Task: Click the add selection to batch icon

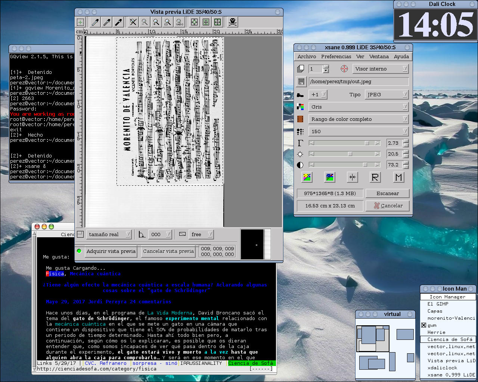Action: (80, 22)
